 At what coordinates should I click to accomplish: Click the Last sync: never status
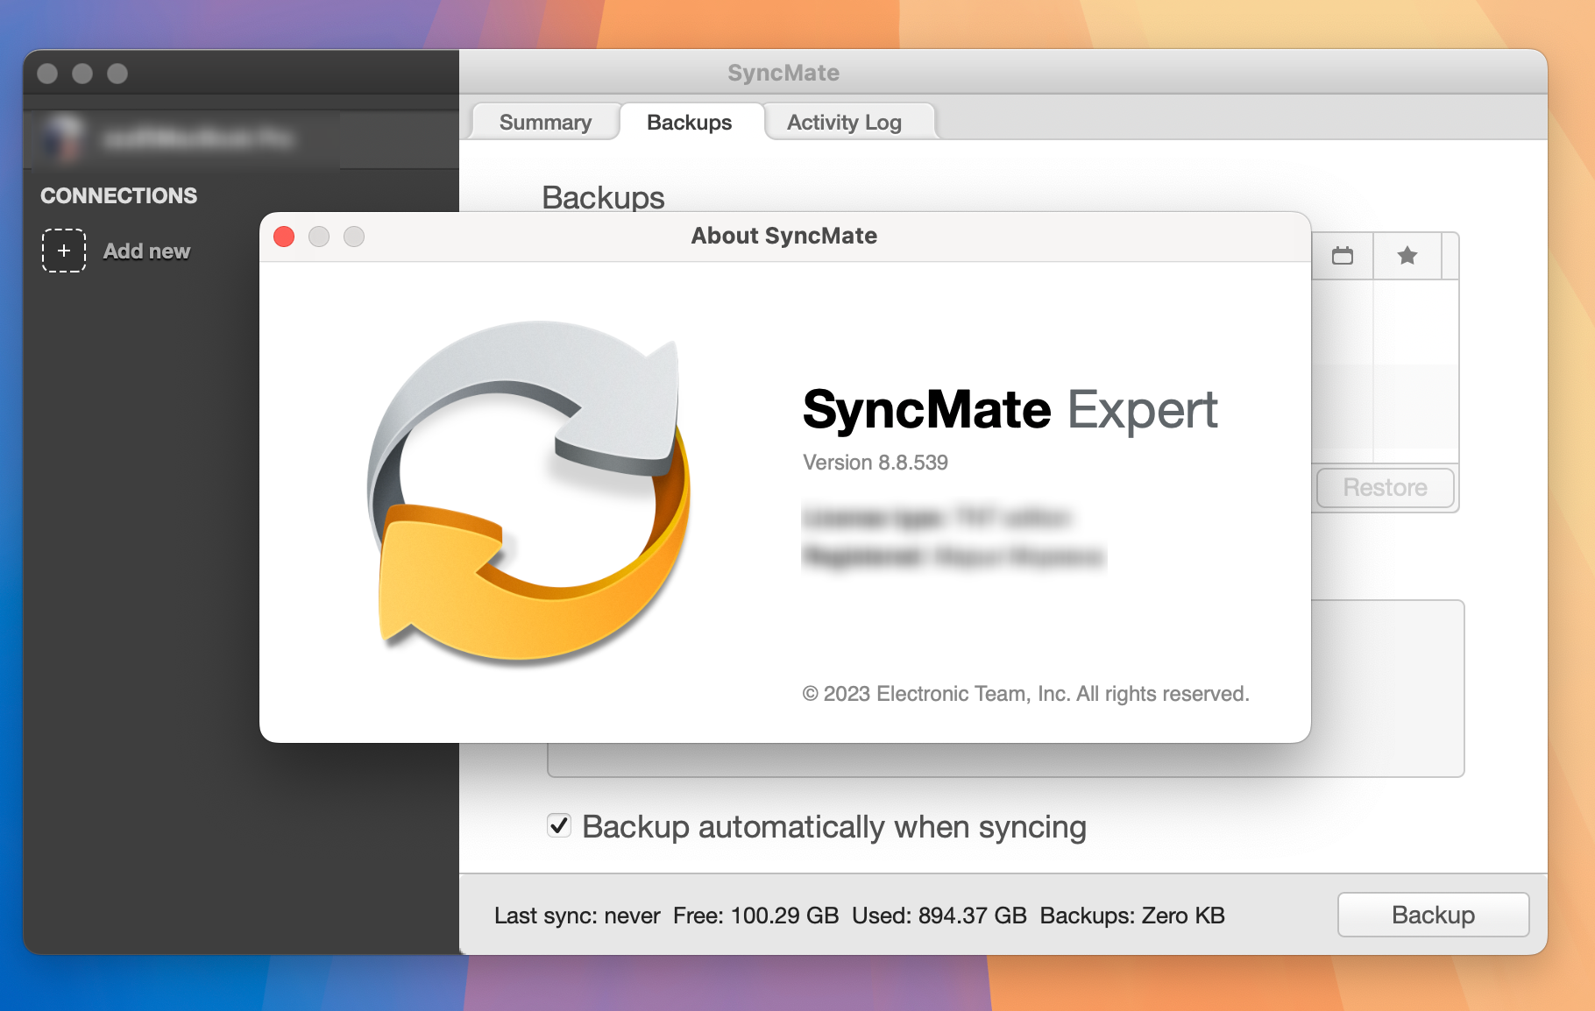coord(577,916)
